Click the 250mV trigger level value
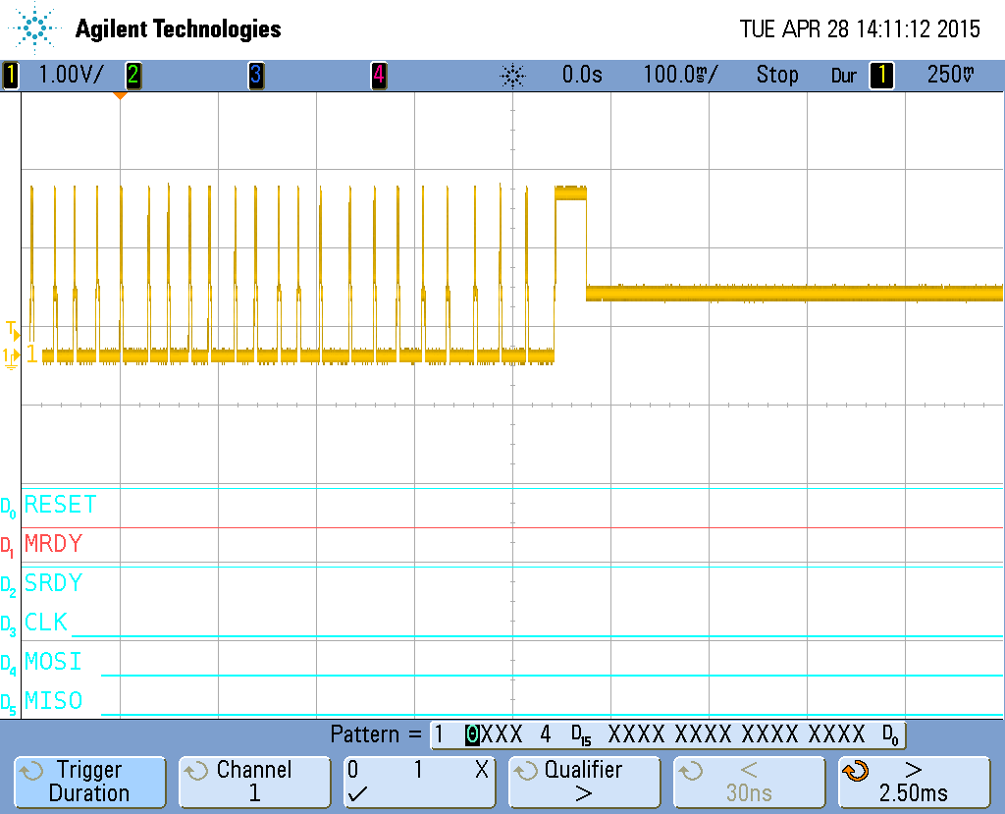Screen dimensions: 1005x814 [x=950, y=75]
